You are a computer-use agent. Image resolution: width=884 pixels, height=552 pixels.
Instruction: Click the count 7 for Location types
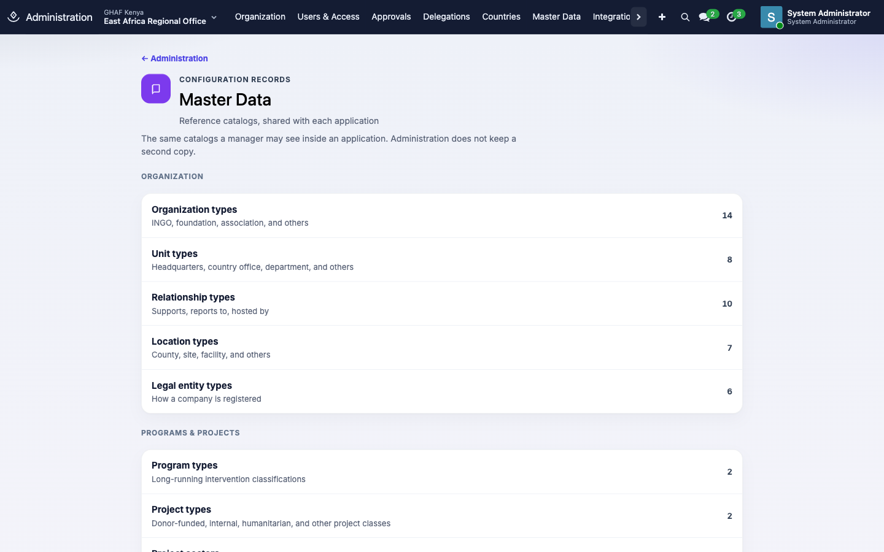[x=729, y=348]
